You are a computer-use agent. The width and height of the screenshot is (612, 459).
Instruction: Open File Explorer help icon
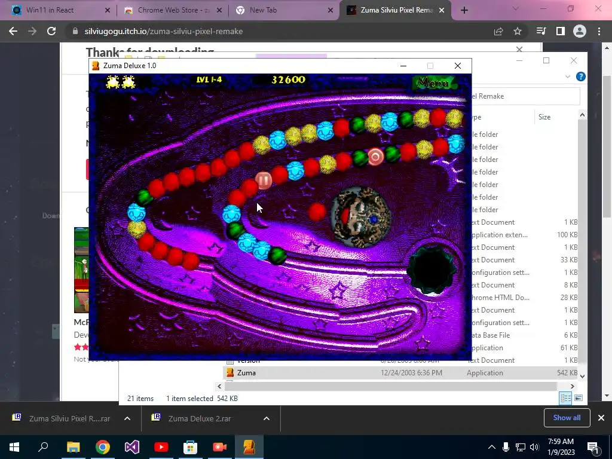(581, 76)
